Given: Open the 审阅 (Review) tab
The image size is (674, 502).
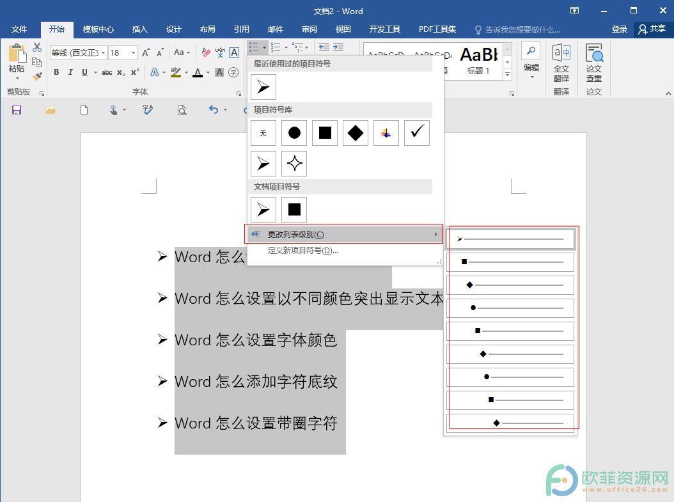Looking at the screenshot, I should click(x=310, y=29).
